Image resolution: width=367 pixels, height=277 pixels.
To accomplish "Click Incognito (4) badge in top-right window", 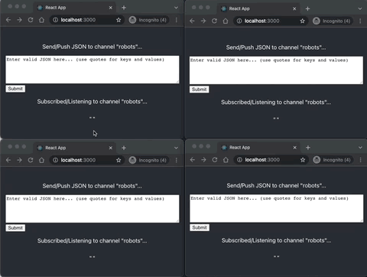I will (x=332, y=21).
